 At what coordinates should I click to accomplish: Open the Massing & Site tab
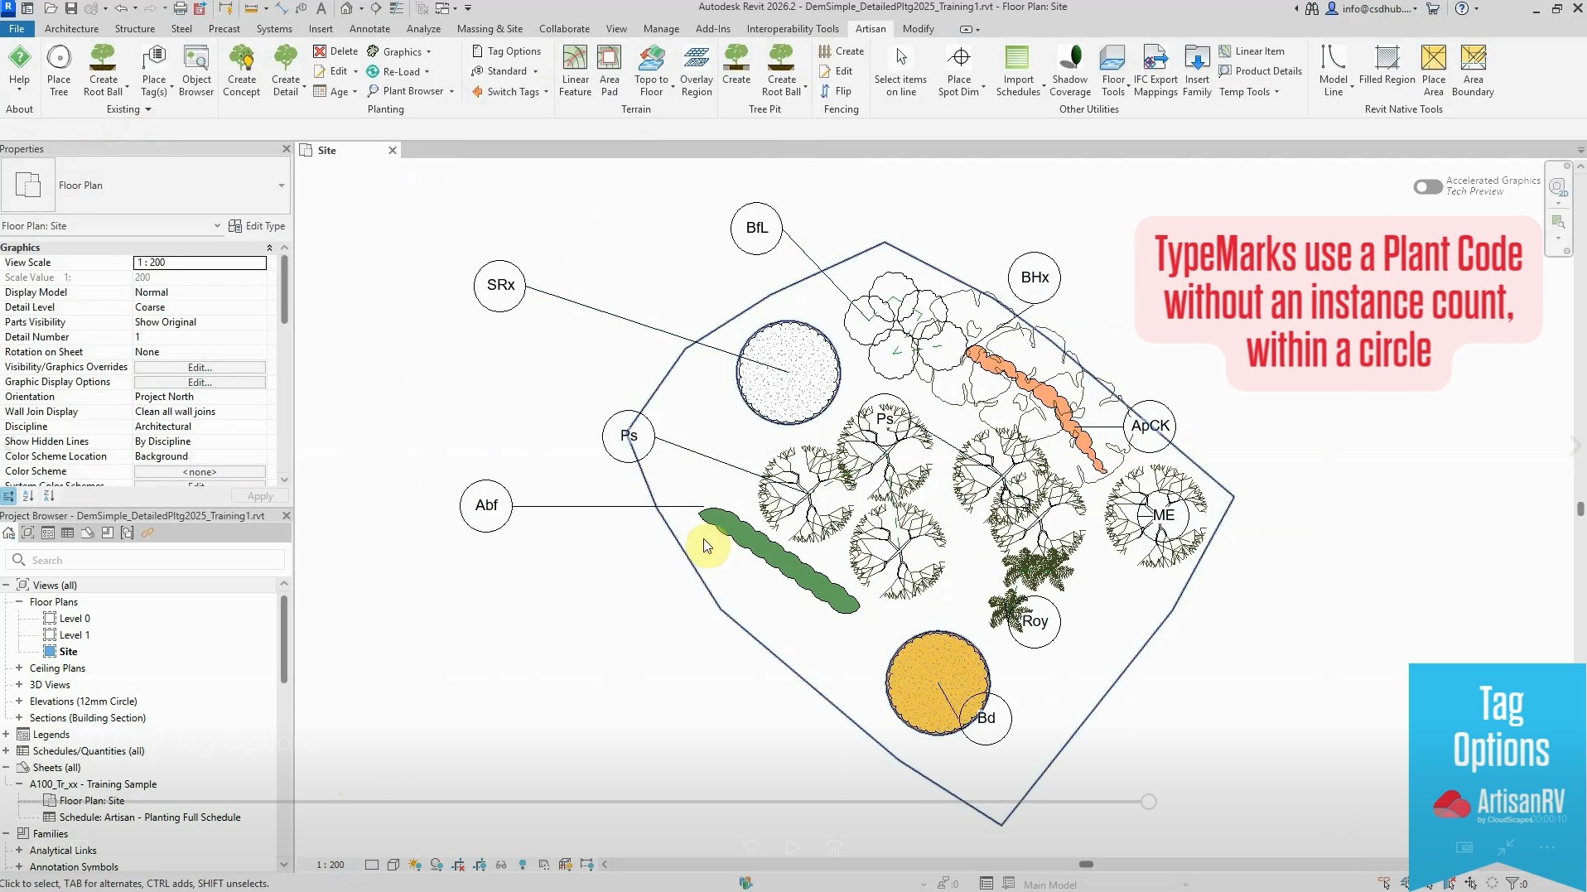pos(490,29)
